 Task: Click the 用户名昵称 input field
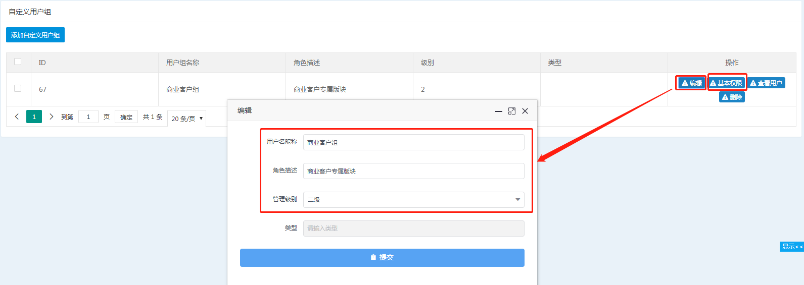point(413,142)
